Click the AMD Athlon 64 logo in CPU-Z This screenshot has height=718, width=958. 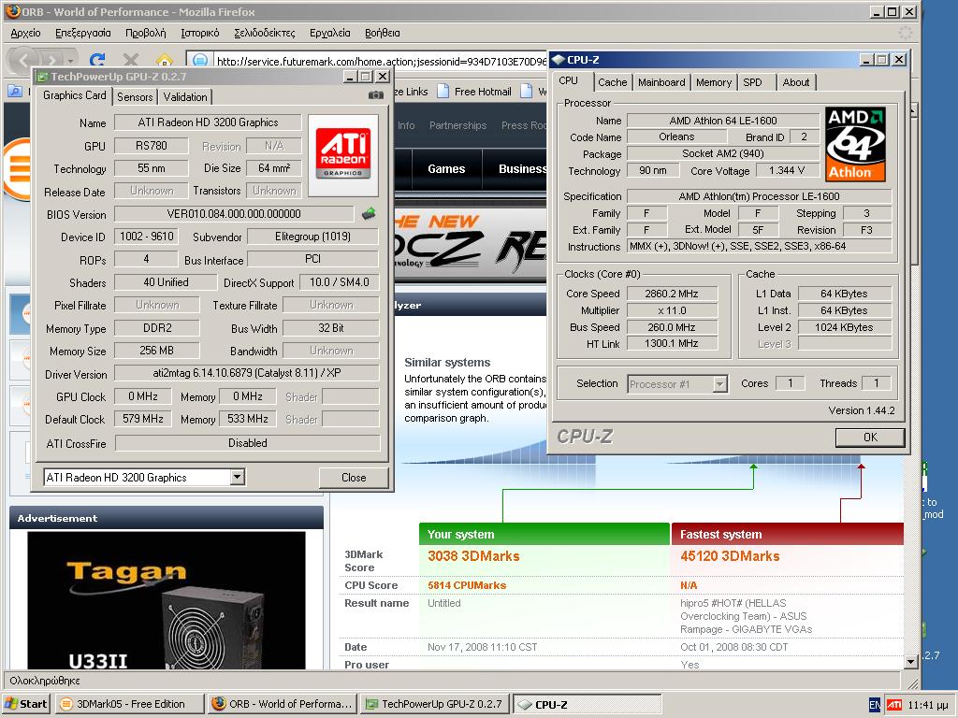click(x=855, y=144)
